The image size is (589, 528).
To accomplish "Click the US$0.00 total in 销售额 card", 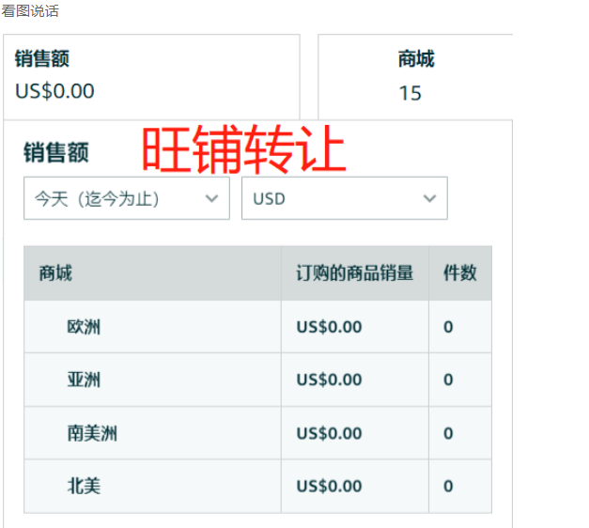I will pos(54,91).
